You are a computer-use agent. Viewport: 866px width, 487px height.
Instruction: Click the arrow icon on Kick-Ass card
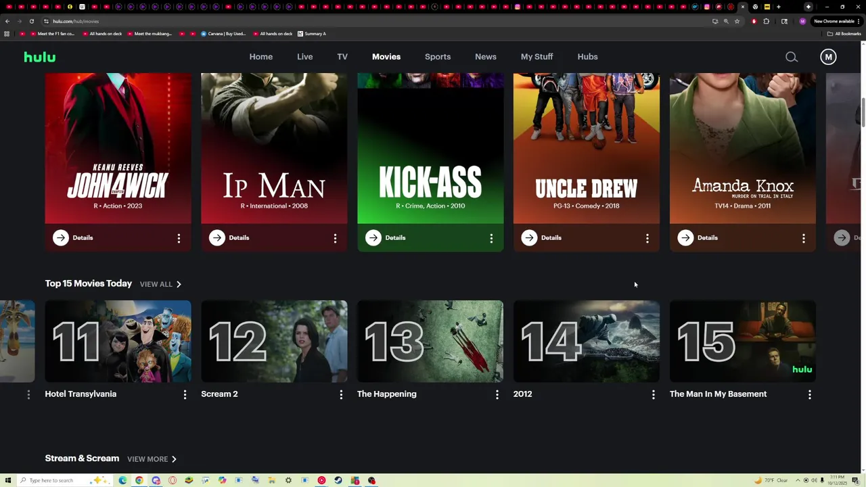coord(373,237)
